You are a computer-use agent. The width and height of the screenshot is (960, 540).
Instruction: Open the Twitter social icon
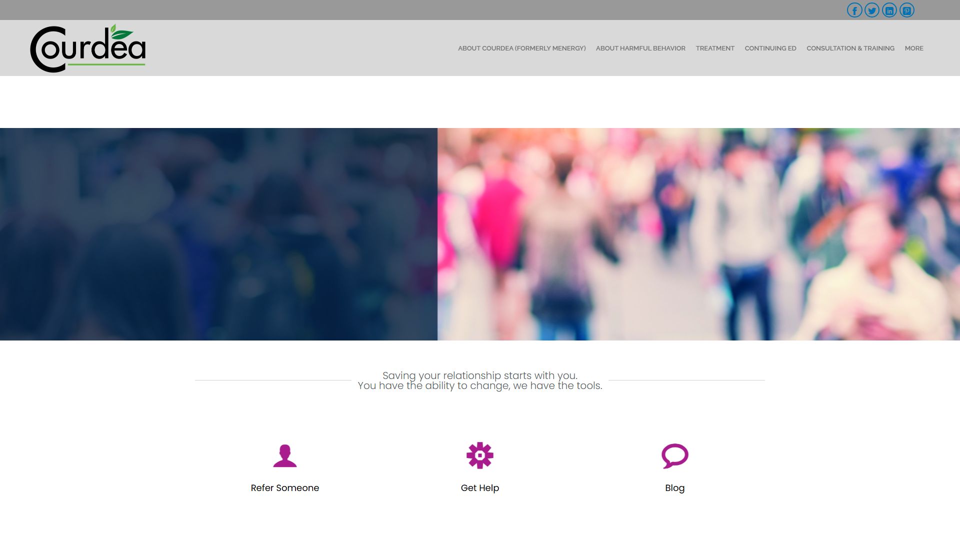coord(872,10)
